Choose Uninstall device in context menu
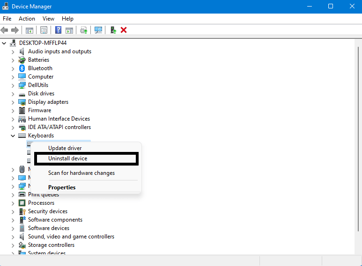362x266 pixels. pos(67,158)
